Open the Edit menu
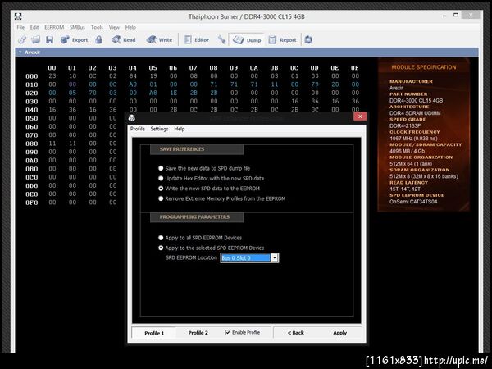 34,27
